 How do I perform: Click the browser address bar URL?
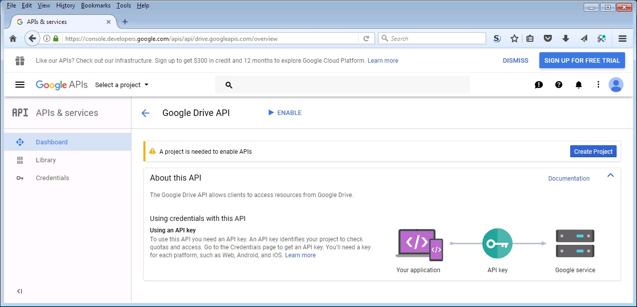pyautogui.click(x=171, y=39)
